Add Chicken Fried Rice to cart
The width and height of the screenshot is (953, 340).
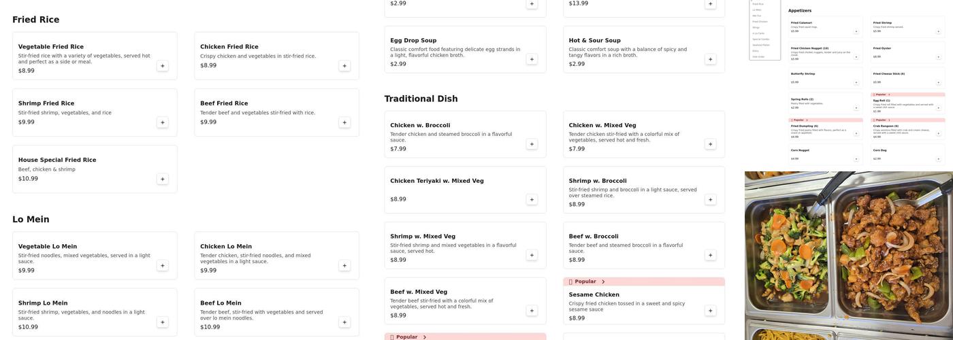344,66
